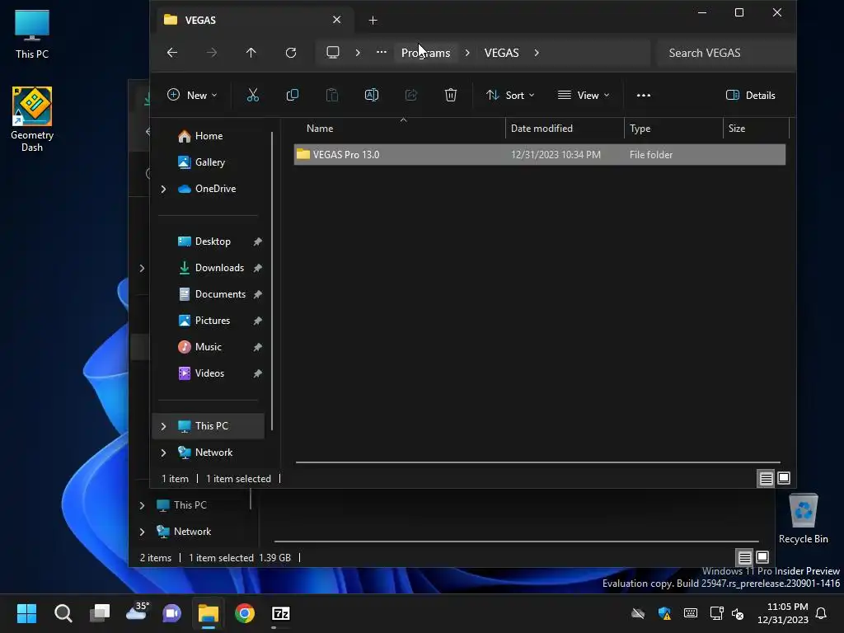Expand Network in front window sidebar
Image resolution: width=844 pixels, height=633 pixels.
click(164, 452)
